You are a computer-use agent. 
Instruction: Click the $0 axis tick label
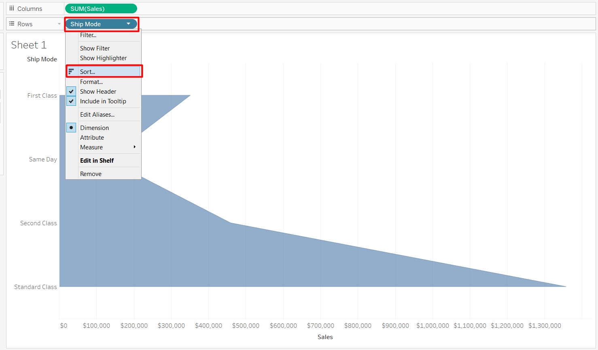[64, 326]
